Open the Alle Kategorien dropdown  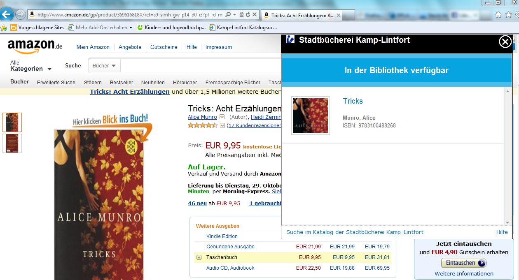[x=31, y=66]
